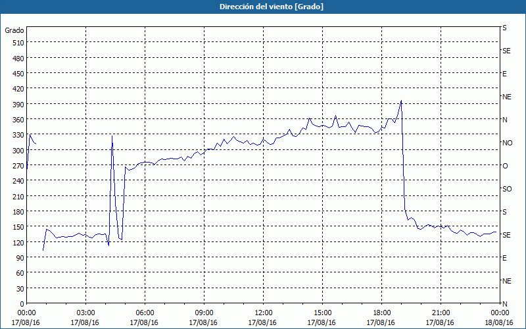Screen dimensions: 526x329
Task: Click the 09:00 time axis label
Action: point(204,313)
